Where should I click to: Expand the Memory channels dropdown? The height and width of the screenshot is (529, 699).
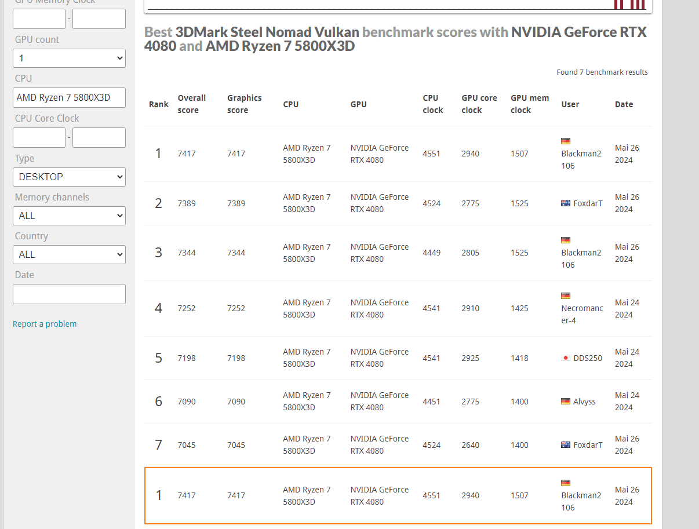(x=69, y=216)
